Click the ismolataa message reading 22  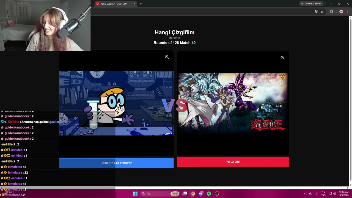click(x=18, y=172)
